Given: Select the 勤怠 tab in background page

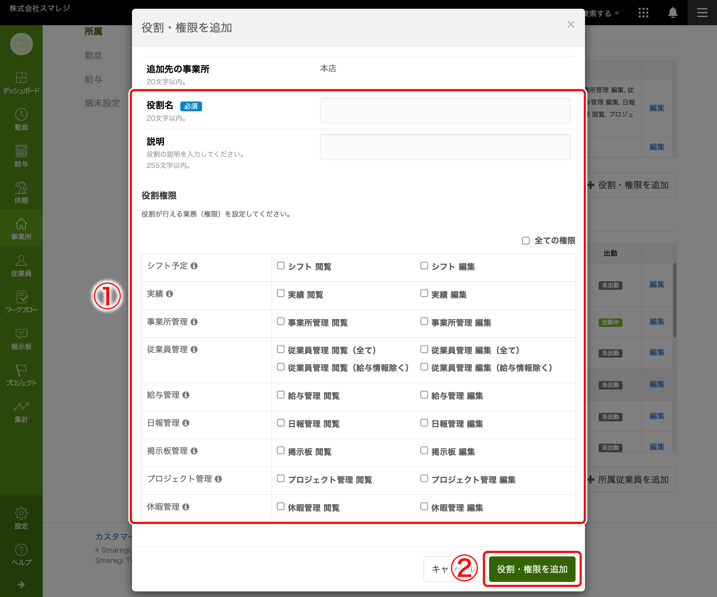Looking at the screenshot, I should pyautogui.click(x=93, y=55).
